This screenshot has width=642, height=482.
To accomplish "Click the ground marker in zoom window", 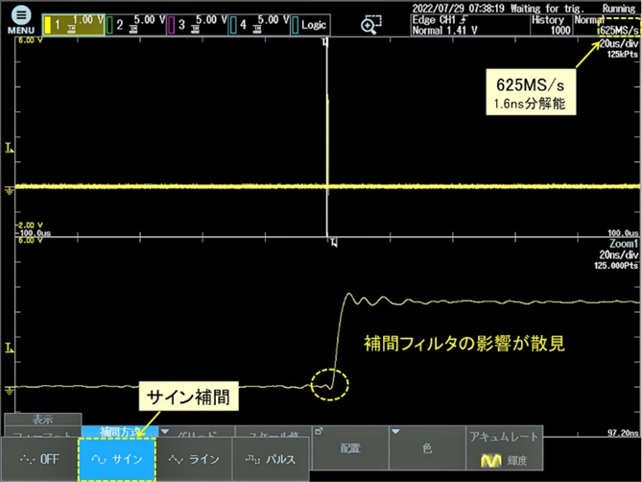I will pyautogui.click(x=9, y=390).
